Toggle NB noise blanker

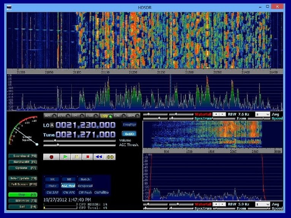69,179
